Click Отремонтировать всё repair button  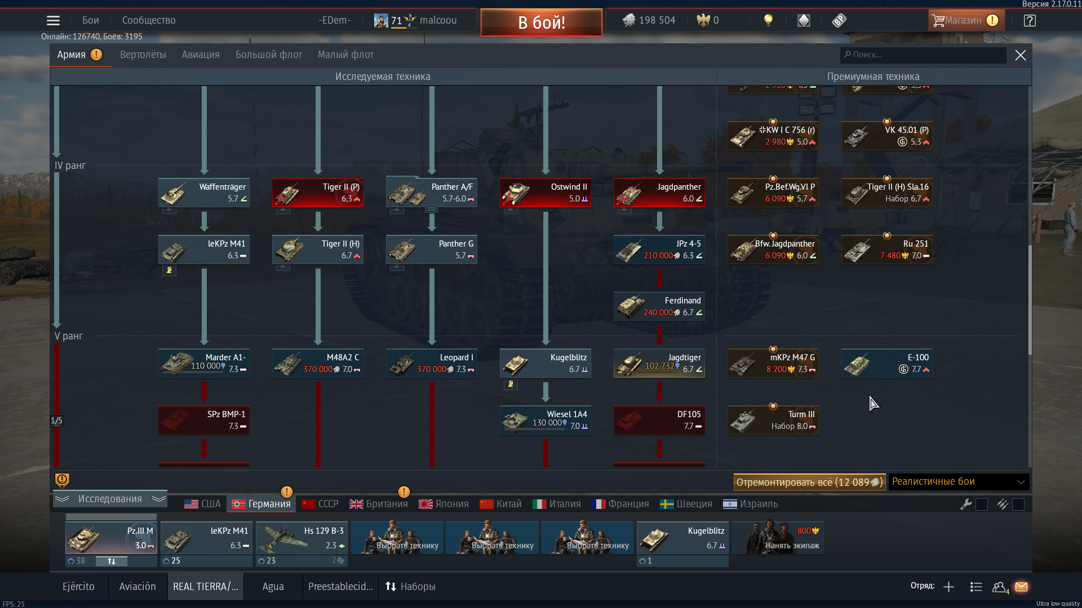[809, 482]
